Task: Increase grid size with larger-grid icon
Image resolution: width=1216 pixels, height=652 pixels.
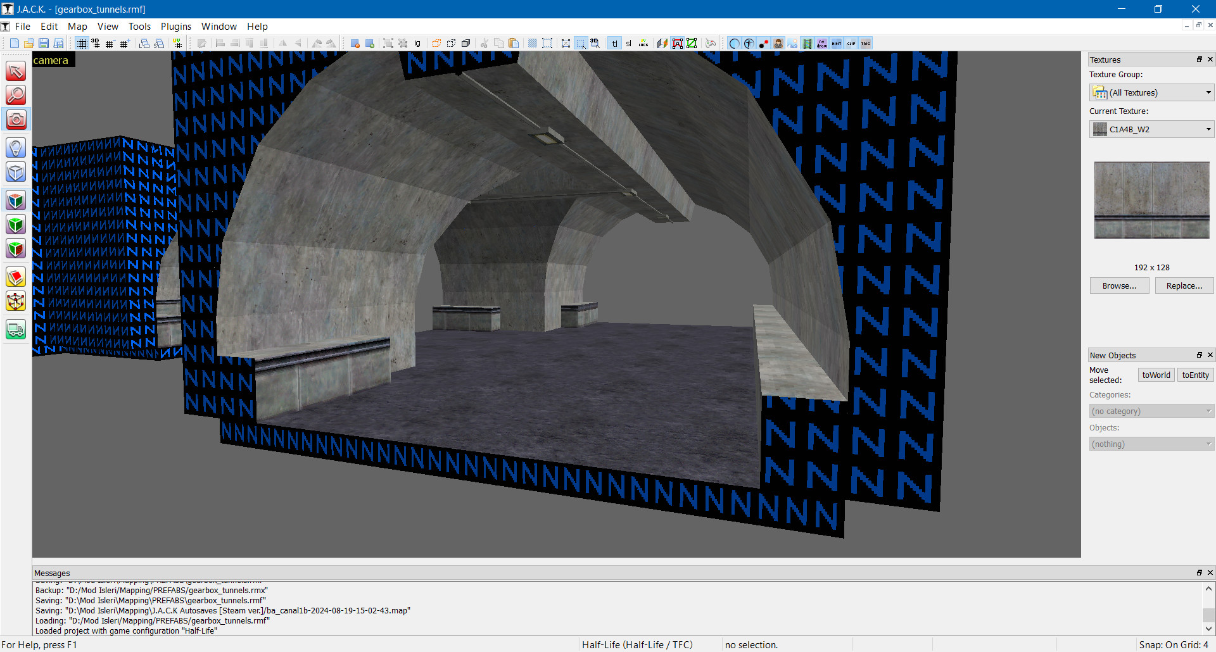Action: tap(124, 43)
